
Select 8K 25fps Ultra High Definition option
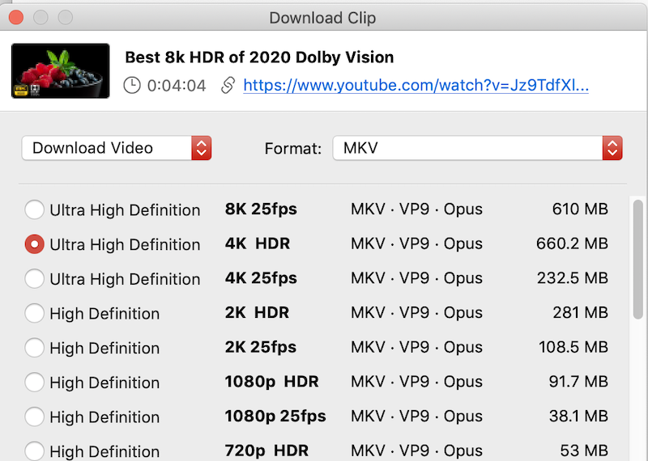click(35, 210)
